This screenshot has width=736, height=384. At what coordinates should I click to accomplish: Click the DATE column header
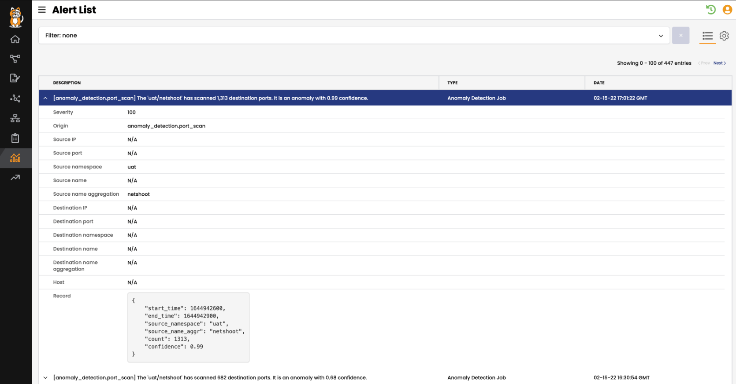pyautogui.click(x=599, y=83)
